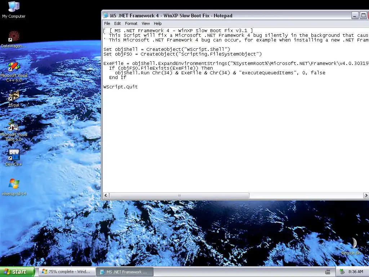Click the horizontal scrollbar left arrow
This screenshot has height=277, width=369.
click(106, 195)
